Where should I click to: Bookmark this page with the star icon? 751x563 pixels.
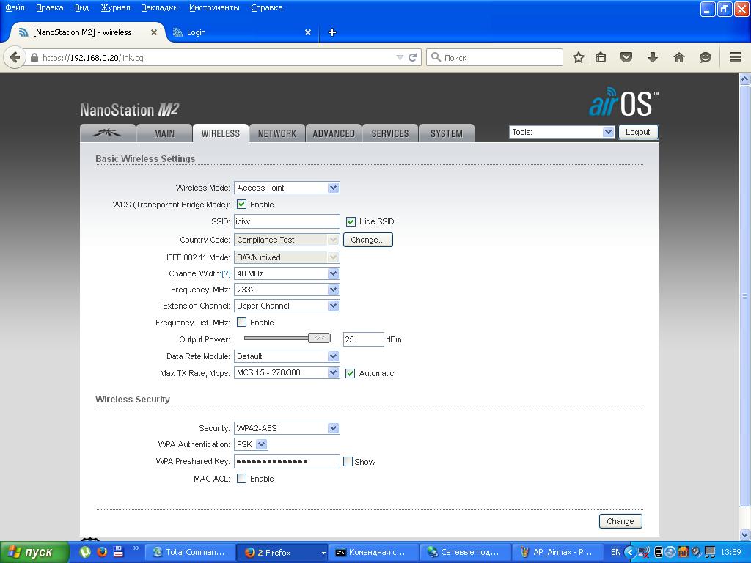coord(579,57)
